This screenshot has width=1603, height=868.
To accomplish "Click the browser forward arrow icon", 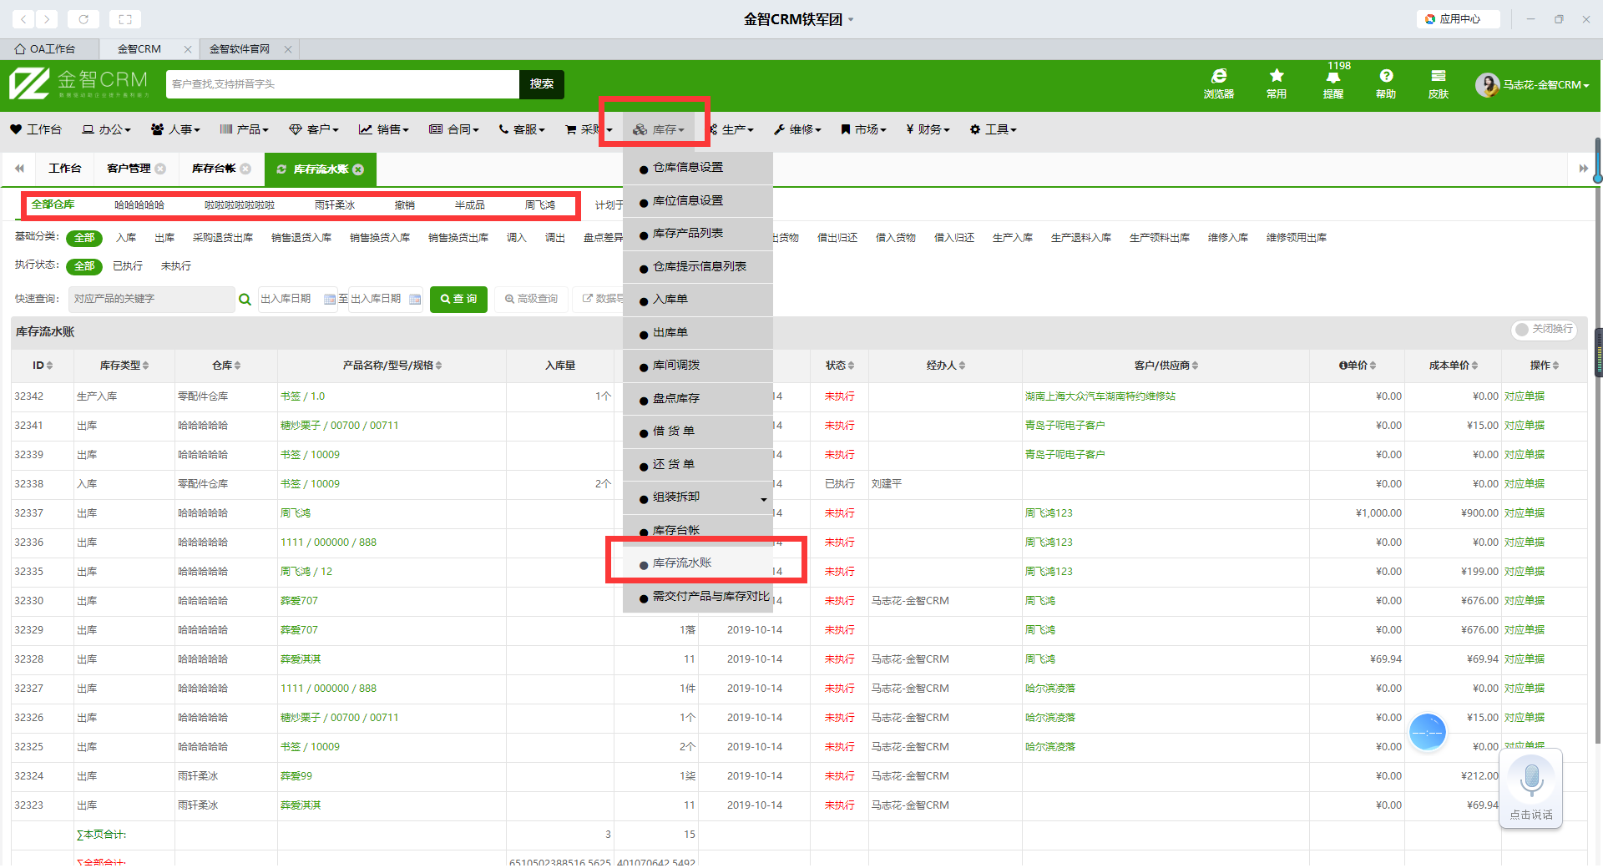I will pyautogui.click(x=47, y=18).
